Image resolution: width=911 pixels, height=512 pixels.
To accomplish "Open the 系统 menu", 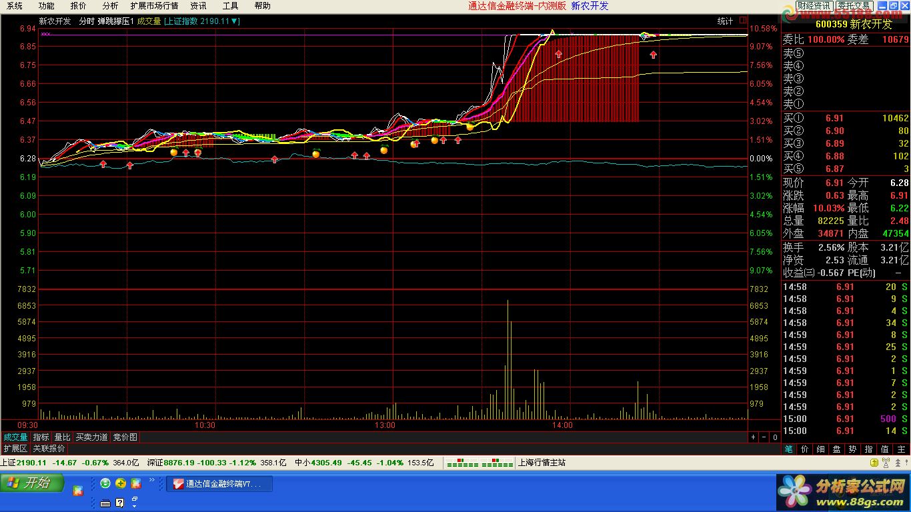I will click(x=14, y=6).
